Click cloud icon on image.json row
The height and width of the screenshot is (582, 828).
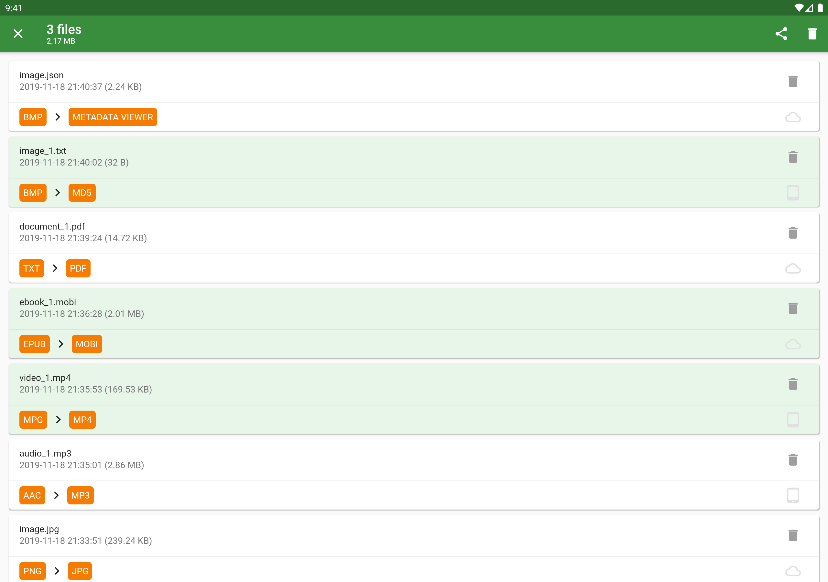[x=793, y=117]
